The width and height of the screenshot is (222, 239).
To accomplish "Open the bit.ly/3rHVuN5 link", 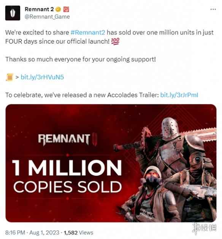I will (42, 77).
